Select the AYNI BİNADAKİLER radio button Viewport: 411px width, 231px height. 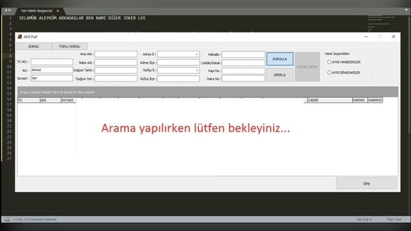coord(329,73)
